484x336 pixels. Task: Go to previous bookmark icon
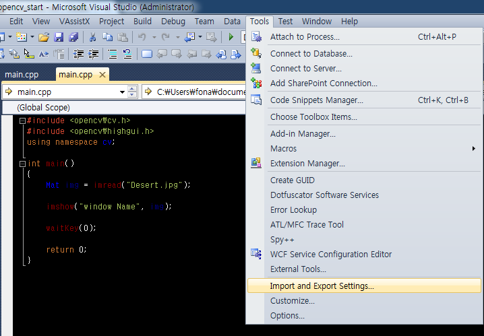tap(162, 55)
